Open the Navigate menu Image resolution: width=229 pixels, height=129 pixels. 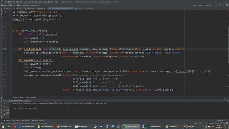19,2
